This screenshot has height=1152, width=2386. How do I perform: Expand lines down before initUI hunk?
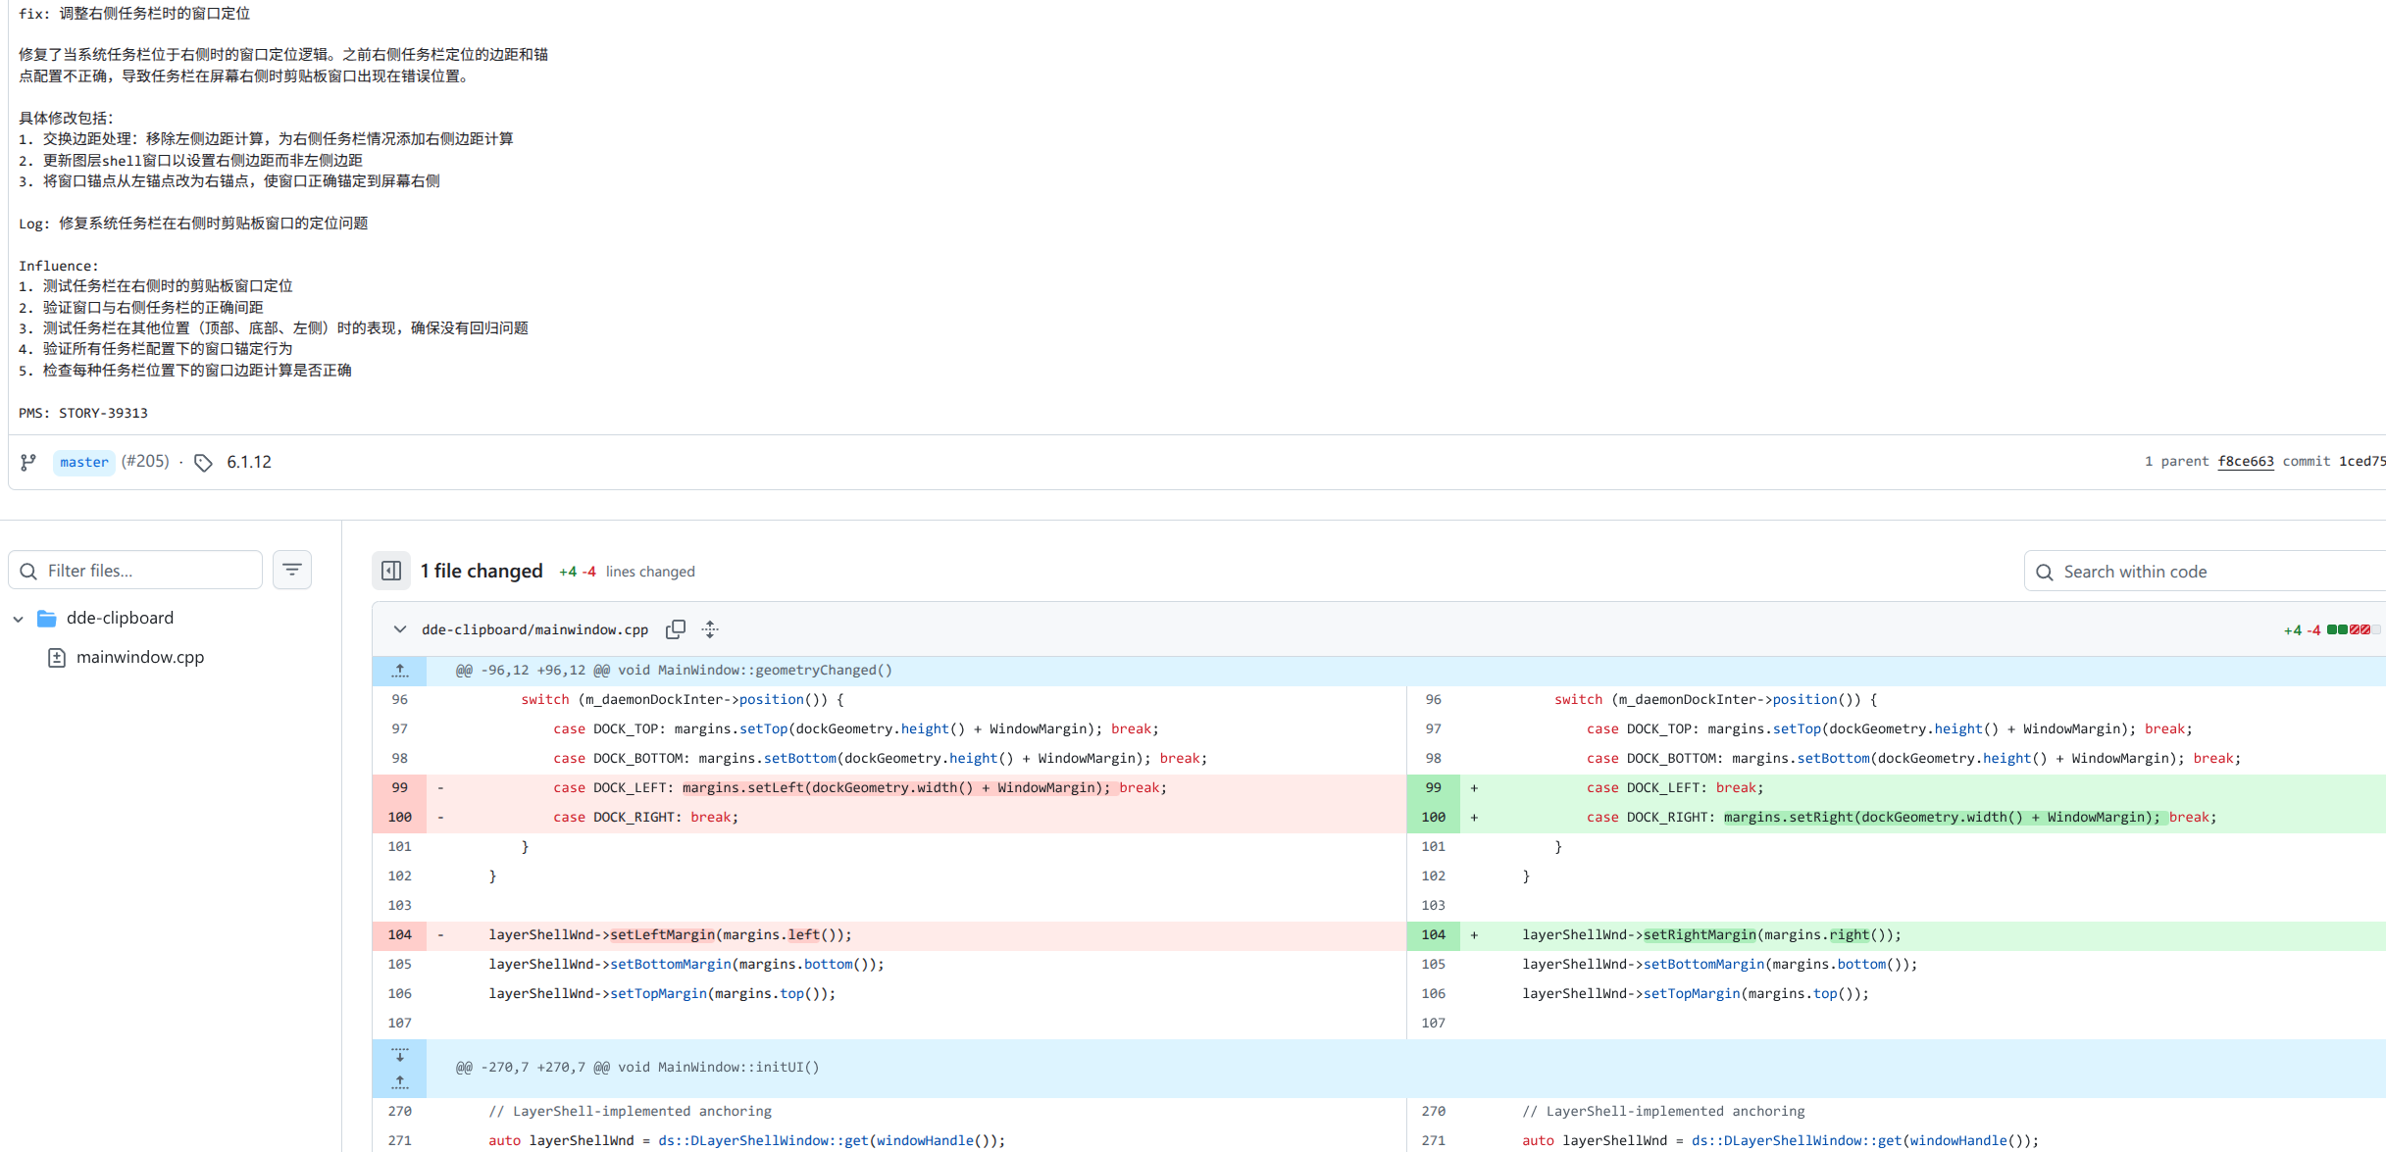click(400, 1055)
